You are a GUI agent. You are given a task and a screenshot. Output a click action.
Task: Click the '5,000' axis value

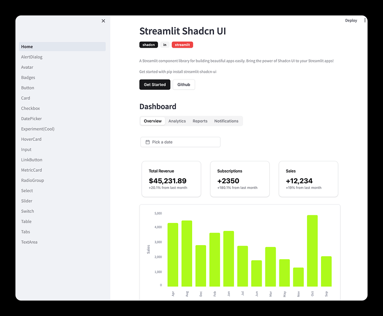(x=158, y=213)
